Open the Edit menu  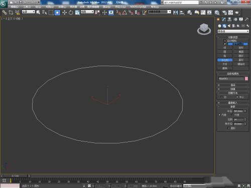(15, 7)
